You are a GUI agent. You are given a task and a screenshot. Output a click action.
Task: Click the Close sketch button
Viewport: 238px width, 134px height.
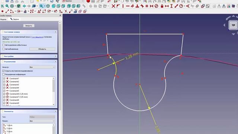click(29, 26)
